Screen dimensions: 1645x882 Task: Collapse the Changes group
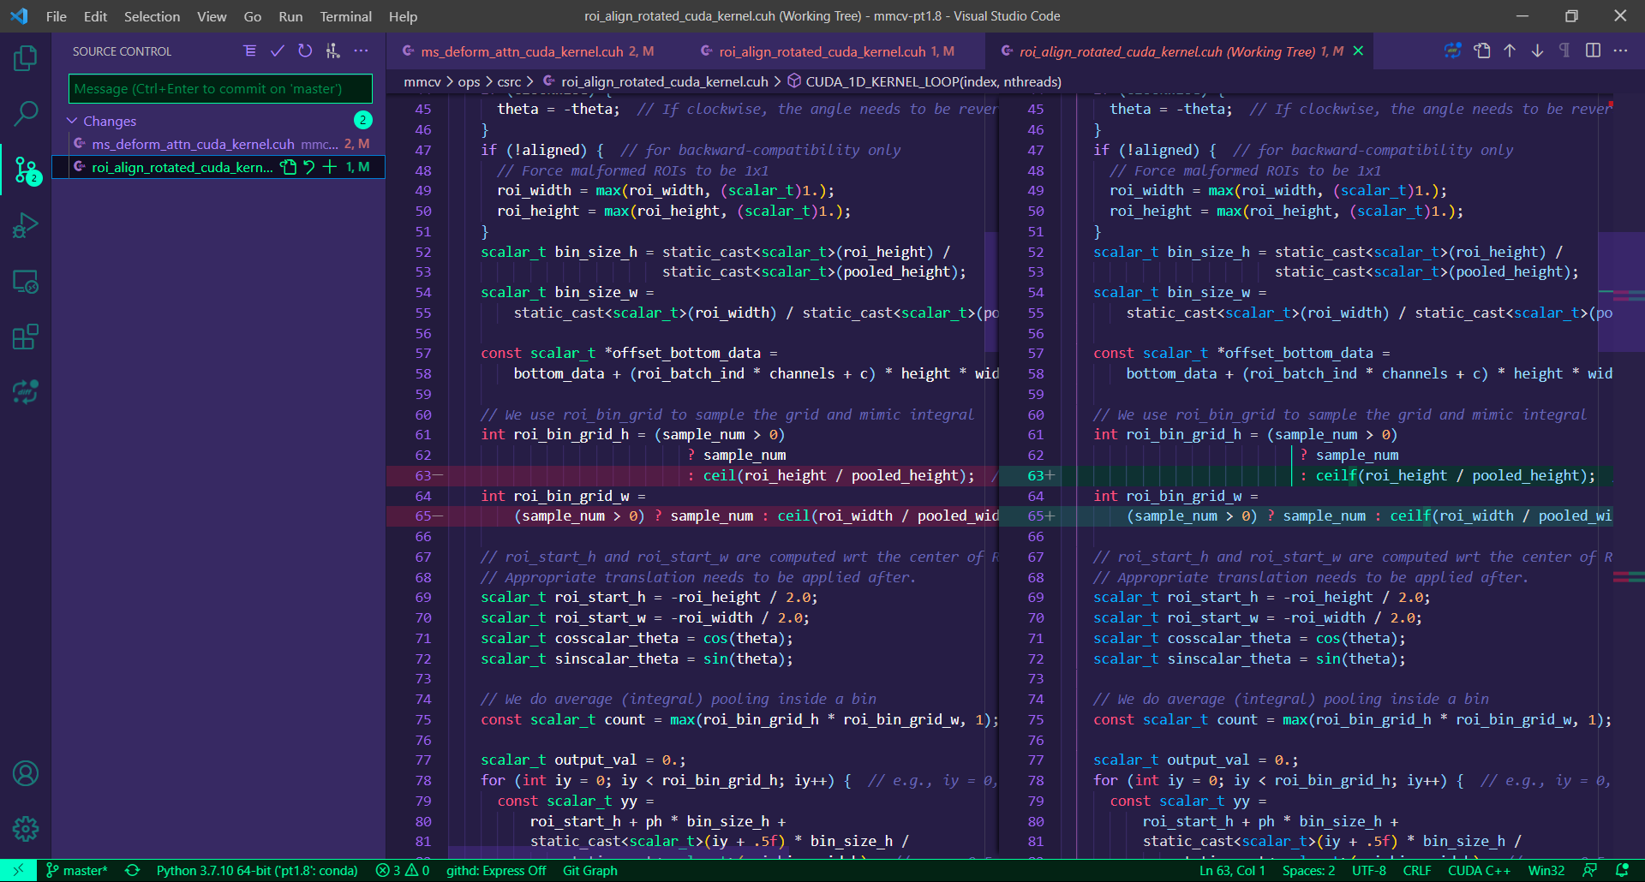point(73,121)
